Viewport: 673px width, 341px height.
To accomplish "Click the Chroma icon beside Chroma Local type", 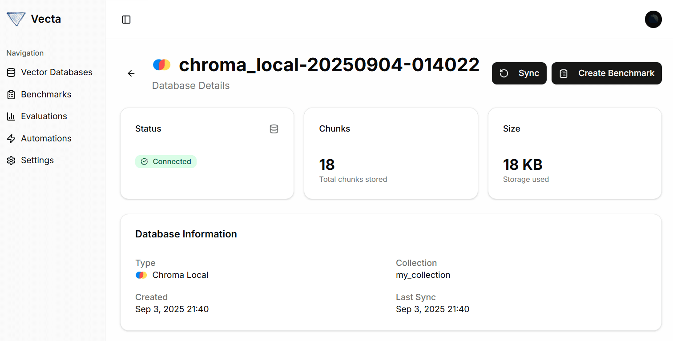I will tap(141, 275).
